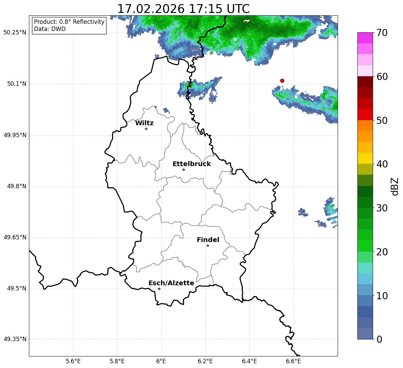Click the 49.8°N latitude label
The width and height of the screenshot is (403, 368).
(17, 186)
